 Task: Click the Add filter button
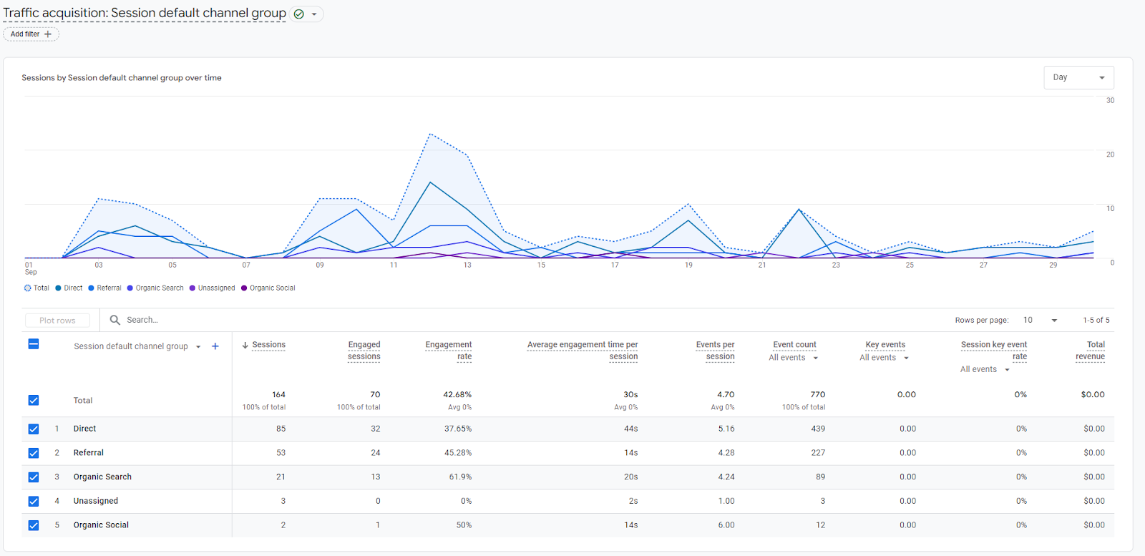(31, 34)
